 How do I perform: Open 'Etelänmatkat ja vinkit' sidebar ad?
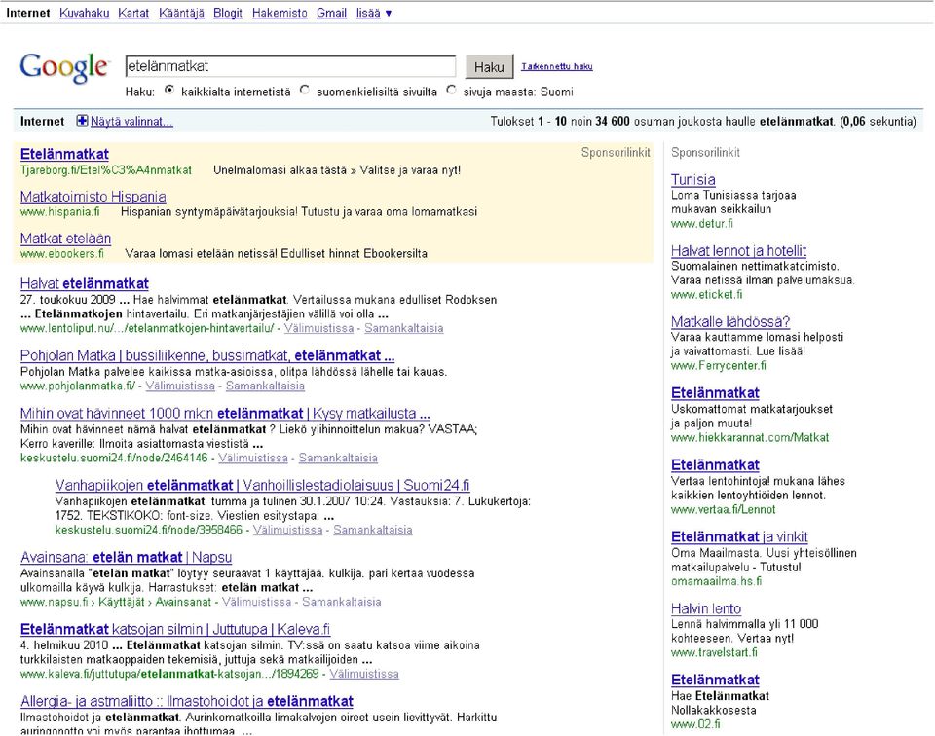click(739, 537)
